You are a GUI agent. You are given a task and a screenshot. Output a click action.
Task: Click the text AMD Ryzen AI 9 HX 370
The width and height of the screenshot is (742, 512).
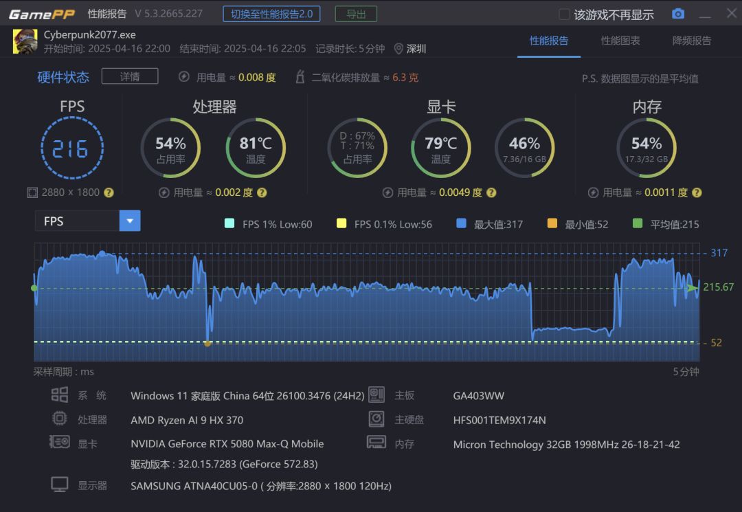pyautogui.click(x=187, y=420)
